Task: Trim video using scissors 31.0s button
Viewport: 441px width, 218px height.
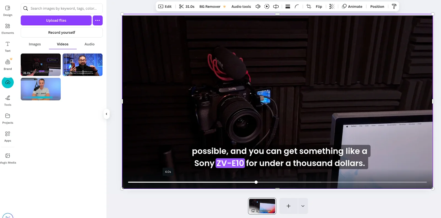Action: tap(187, 6)
